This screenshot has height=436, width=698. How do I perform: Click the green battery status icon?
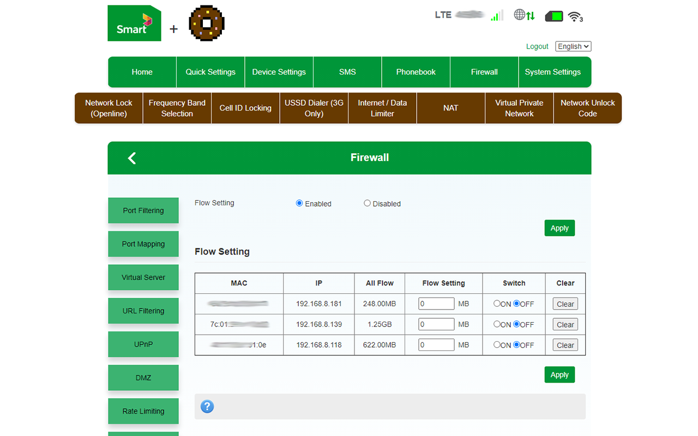tap(554, 16)
